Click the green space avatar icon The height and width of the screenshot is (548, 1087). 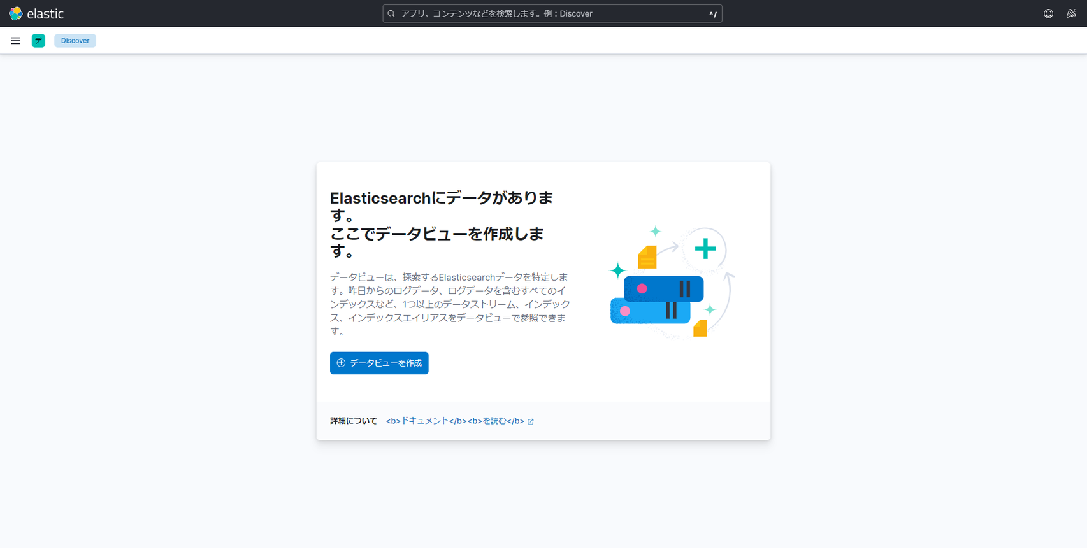pos(38,41)
